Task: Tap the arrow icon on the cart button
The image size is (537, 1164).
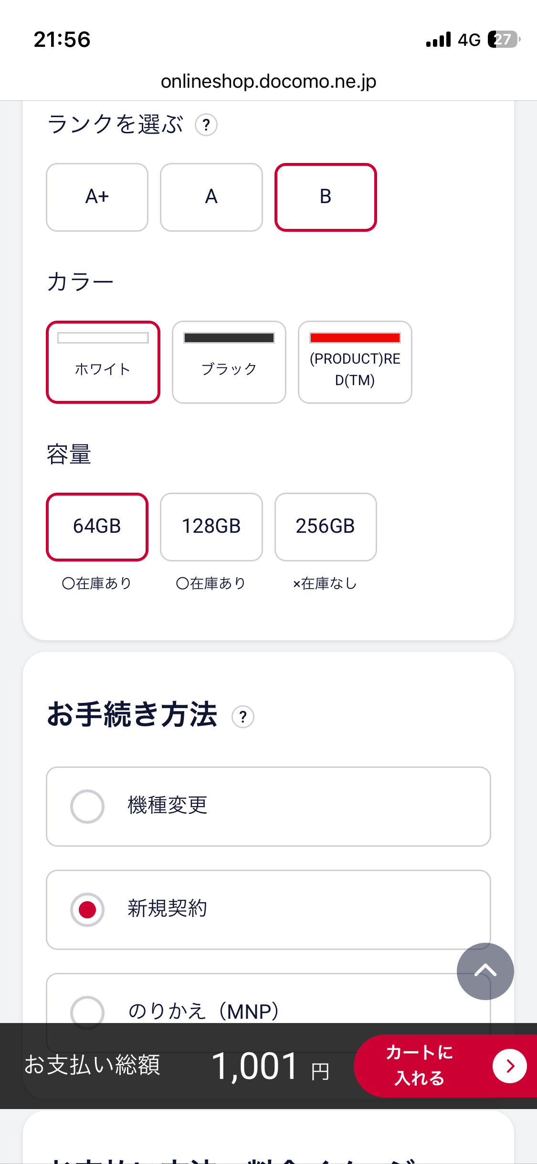Action: [x=509, y=1066]
